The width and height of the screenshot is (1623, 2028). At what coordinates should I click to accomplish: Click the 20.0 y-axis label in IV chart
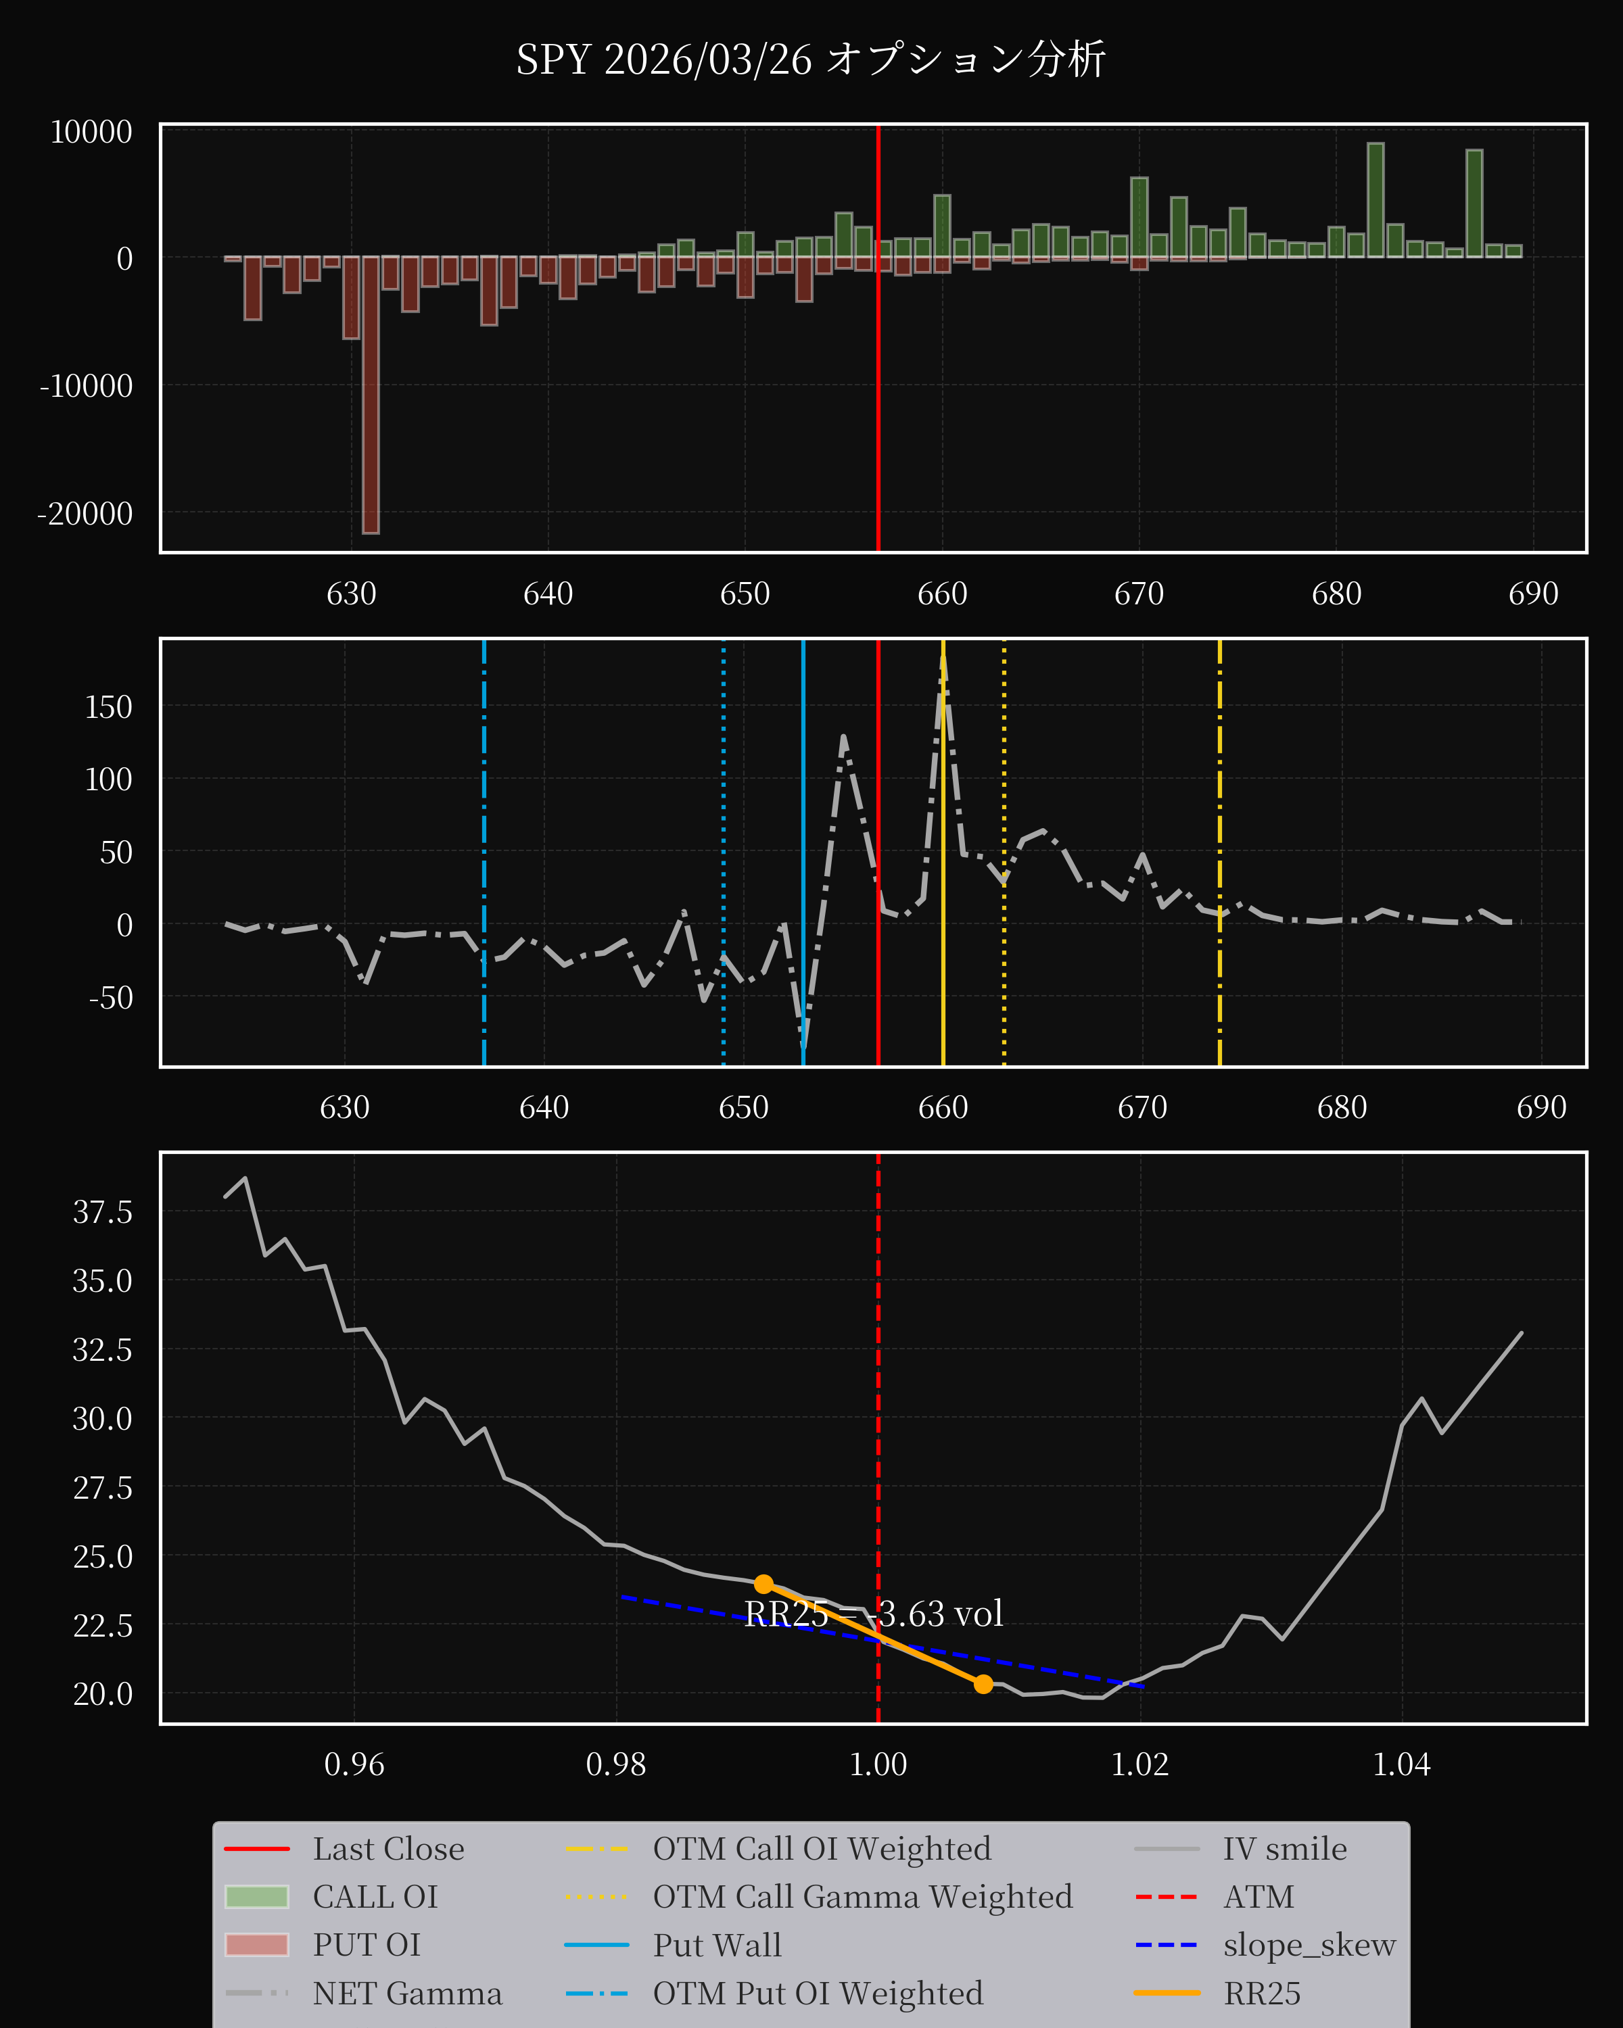coord(103,1694)
